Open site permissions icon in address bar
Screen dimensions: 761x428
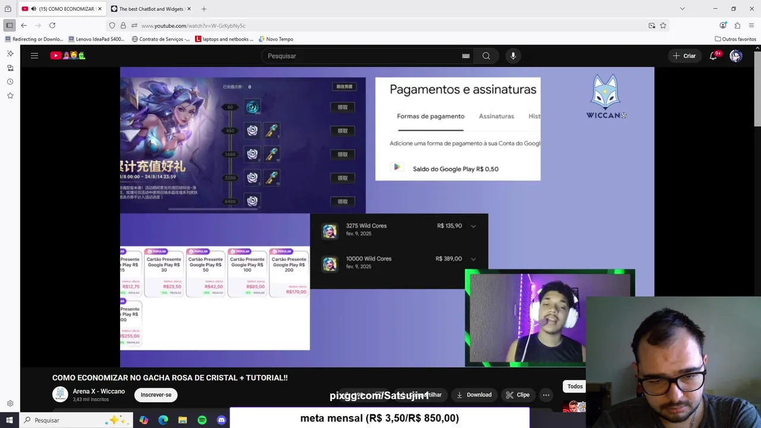(134, 26)
